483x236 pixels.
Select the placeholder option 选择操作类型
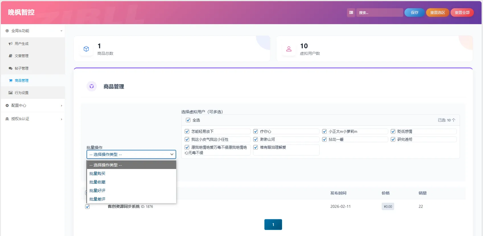(x=131, y=165)
